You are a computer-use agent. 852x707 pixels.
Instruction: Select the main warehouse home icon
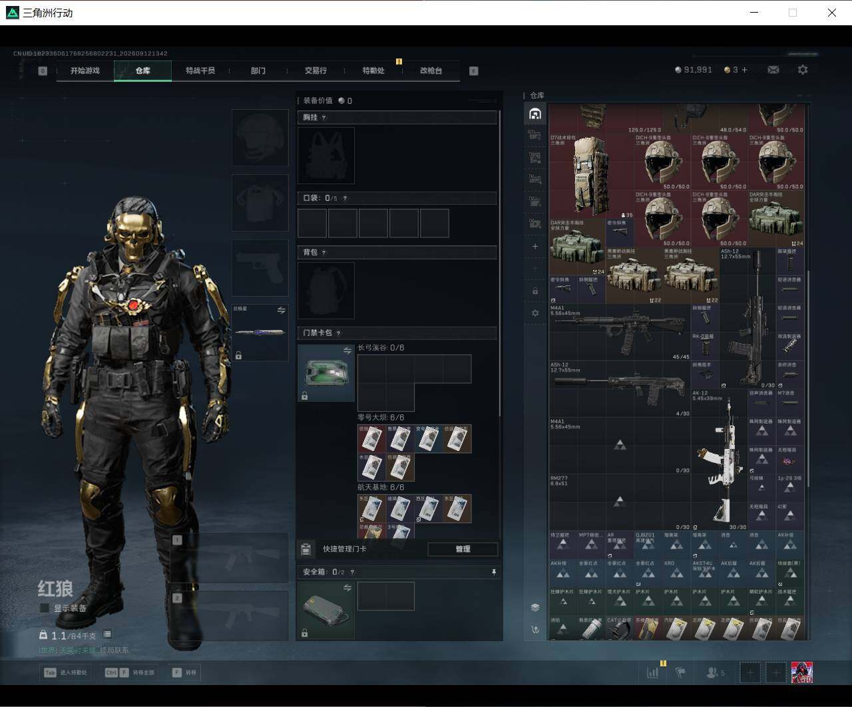click(535, 114)
